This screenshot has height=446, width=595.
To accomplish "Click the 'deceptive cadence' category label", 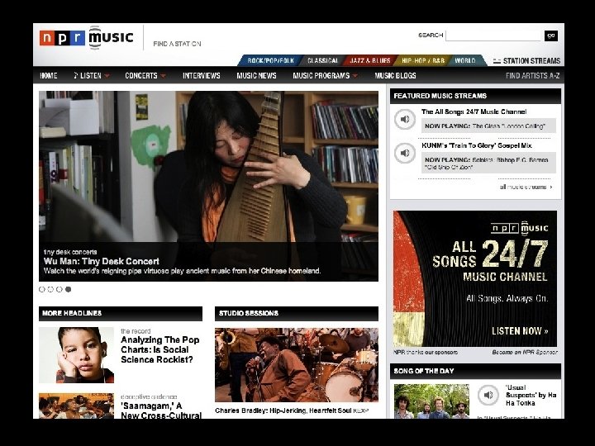I will tap(149, 396).
